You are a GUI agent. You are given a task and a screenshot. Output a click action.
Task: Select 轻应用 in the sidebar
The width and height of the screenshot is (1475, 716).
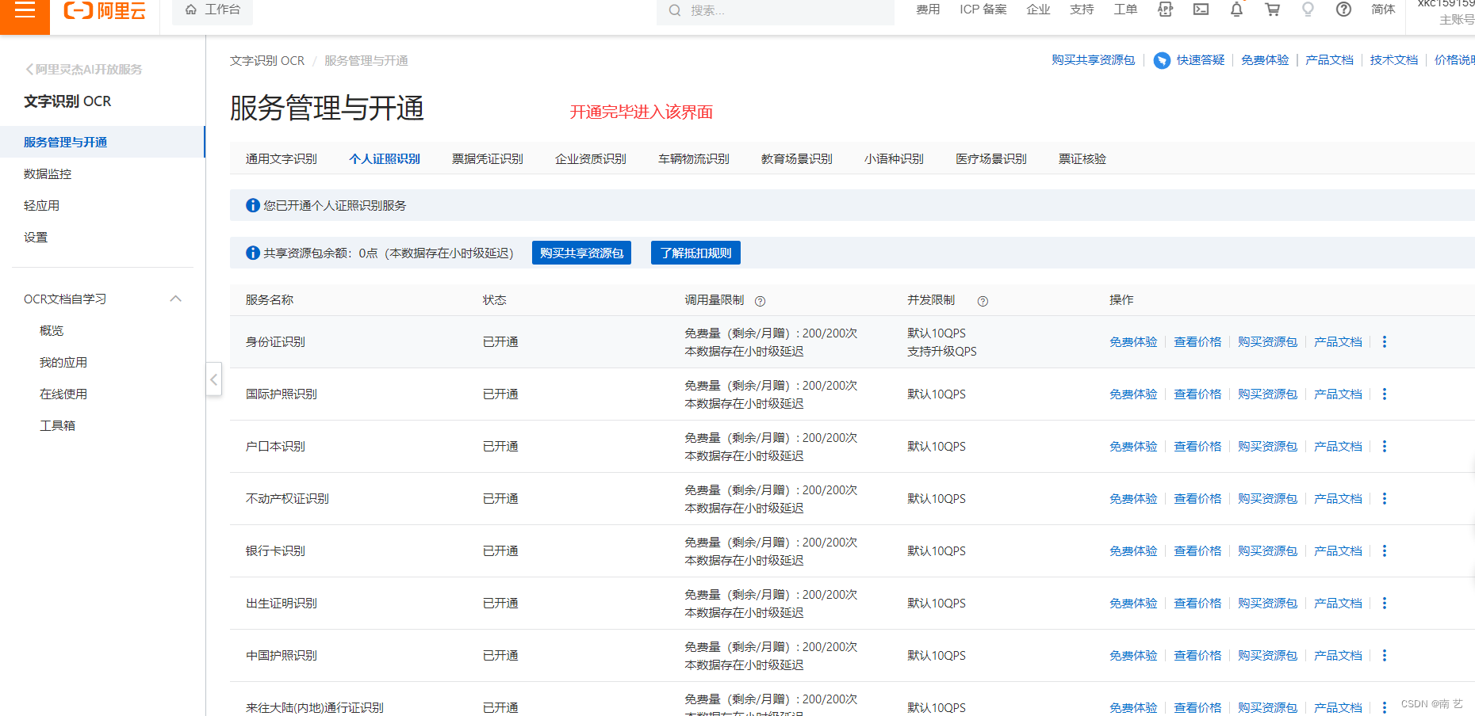[x=41, y=205]
